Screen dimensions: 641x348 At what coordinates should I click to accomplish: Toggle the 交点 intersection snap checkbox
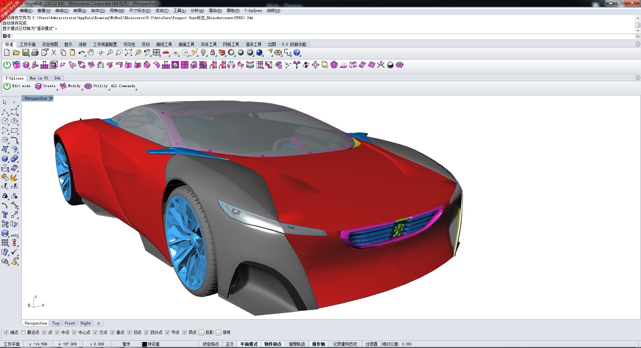pos(95,332)
